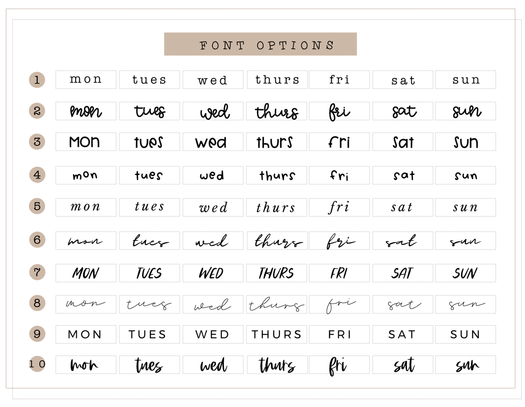Click the FONT OPTIONS title banner
Image resolution: width=525 pixels, height=407 pixels.
[x=260, y=44]
